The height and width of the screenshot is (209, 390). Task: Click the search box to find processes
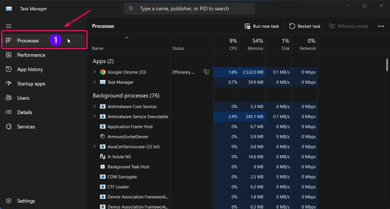click(189, 9)
